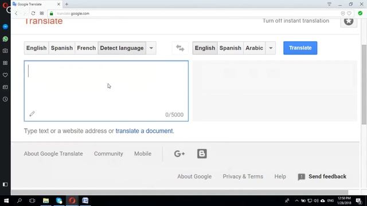Select English as target language
The image size is (367, 206).
pyautogui.click(x=205, y=48)
